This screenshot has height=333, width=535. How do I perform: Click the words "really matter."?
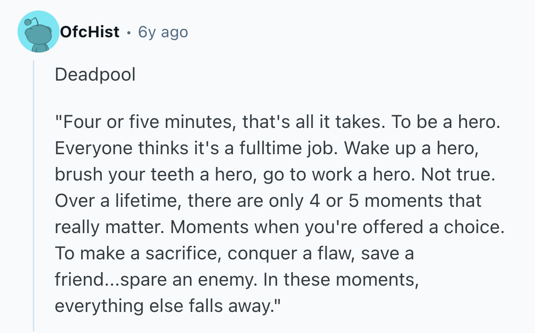(110, 227)
